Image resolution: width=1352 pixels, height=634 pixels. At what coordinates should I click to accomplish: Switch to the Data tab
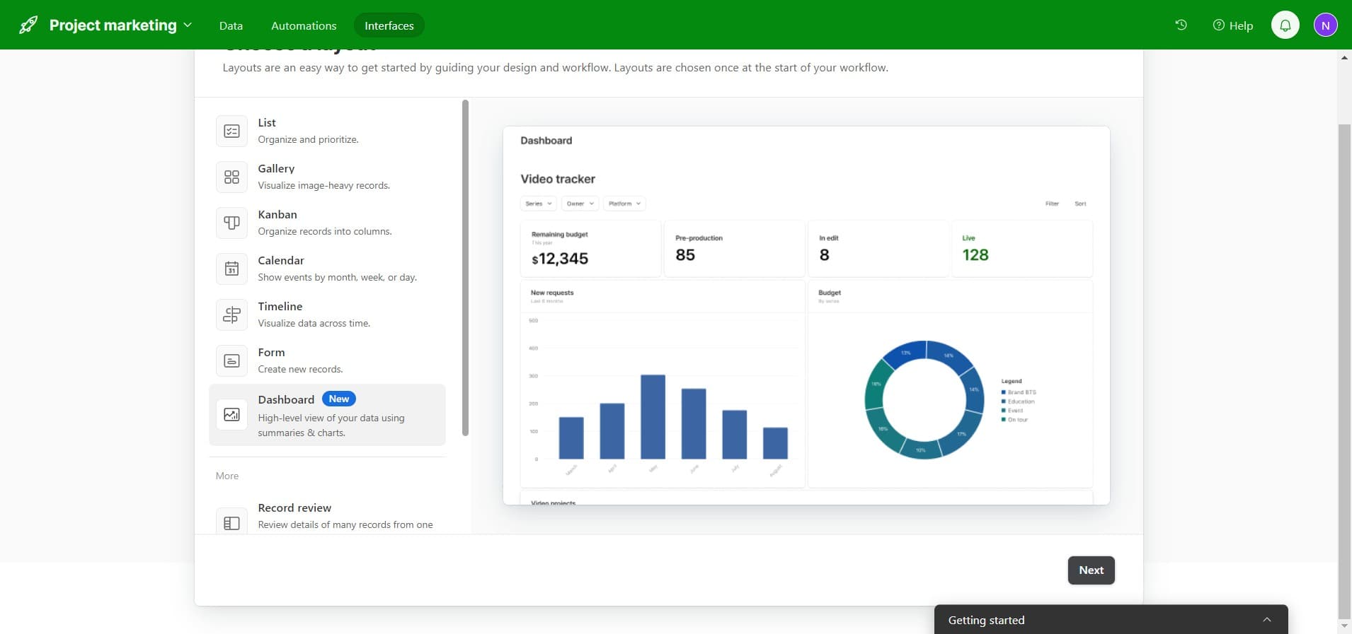(231, 25)
